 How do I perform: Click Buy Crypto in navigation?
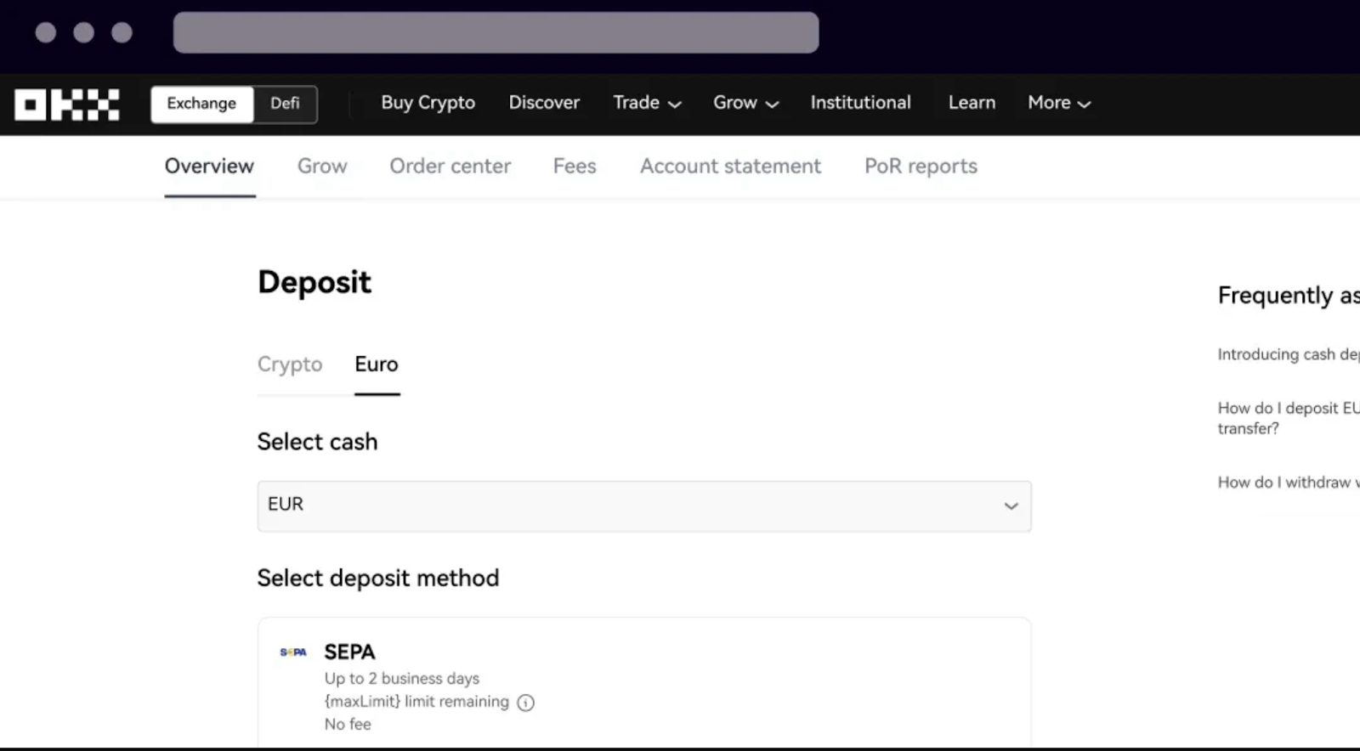pos(428,103)
